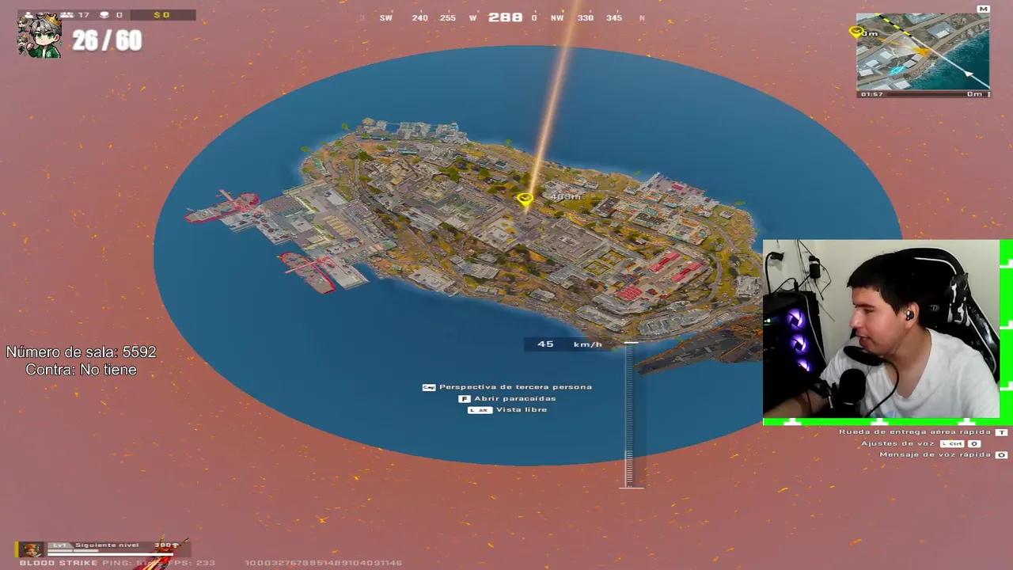Click the NW marker on the compass

click(x=557, y=17)
